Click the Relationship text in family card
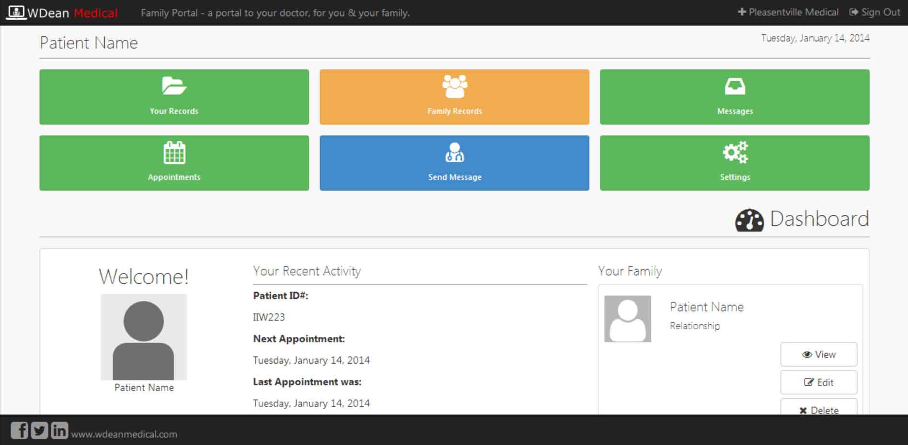The image size is (908, 445). [695, 326]
